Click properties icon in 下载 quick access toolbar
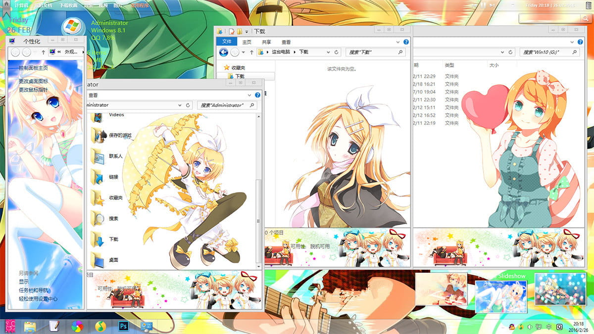The height and width of the screenshot is (334, 594). click(x=231, y=31)
